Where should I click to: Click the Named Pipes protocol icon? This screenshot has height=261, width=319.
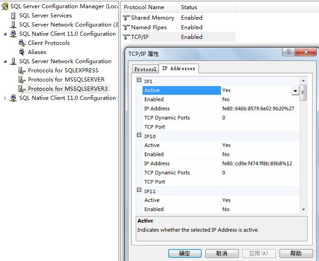(x=126, y=27)
